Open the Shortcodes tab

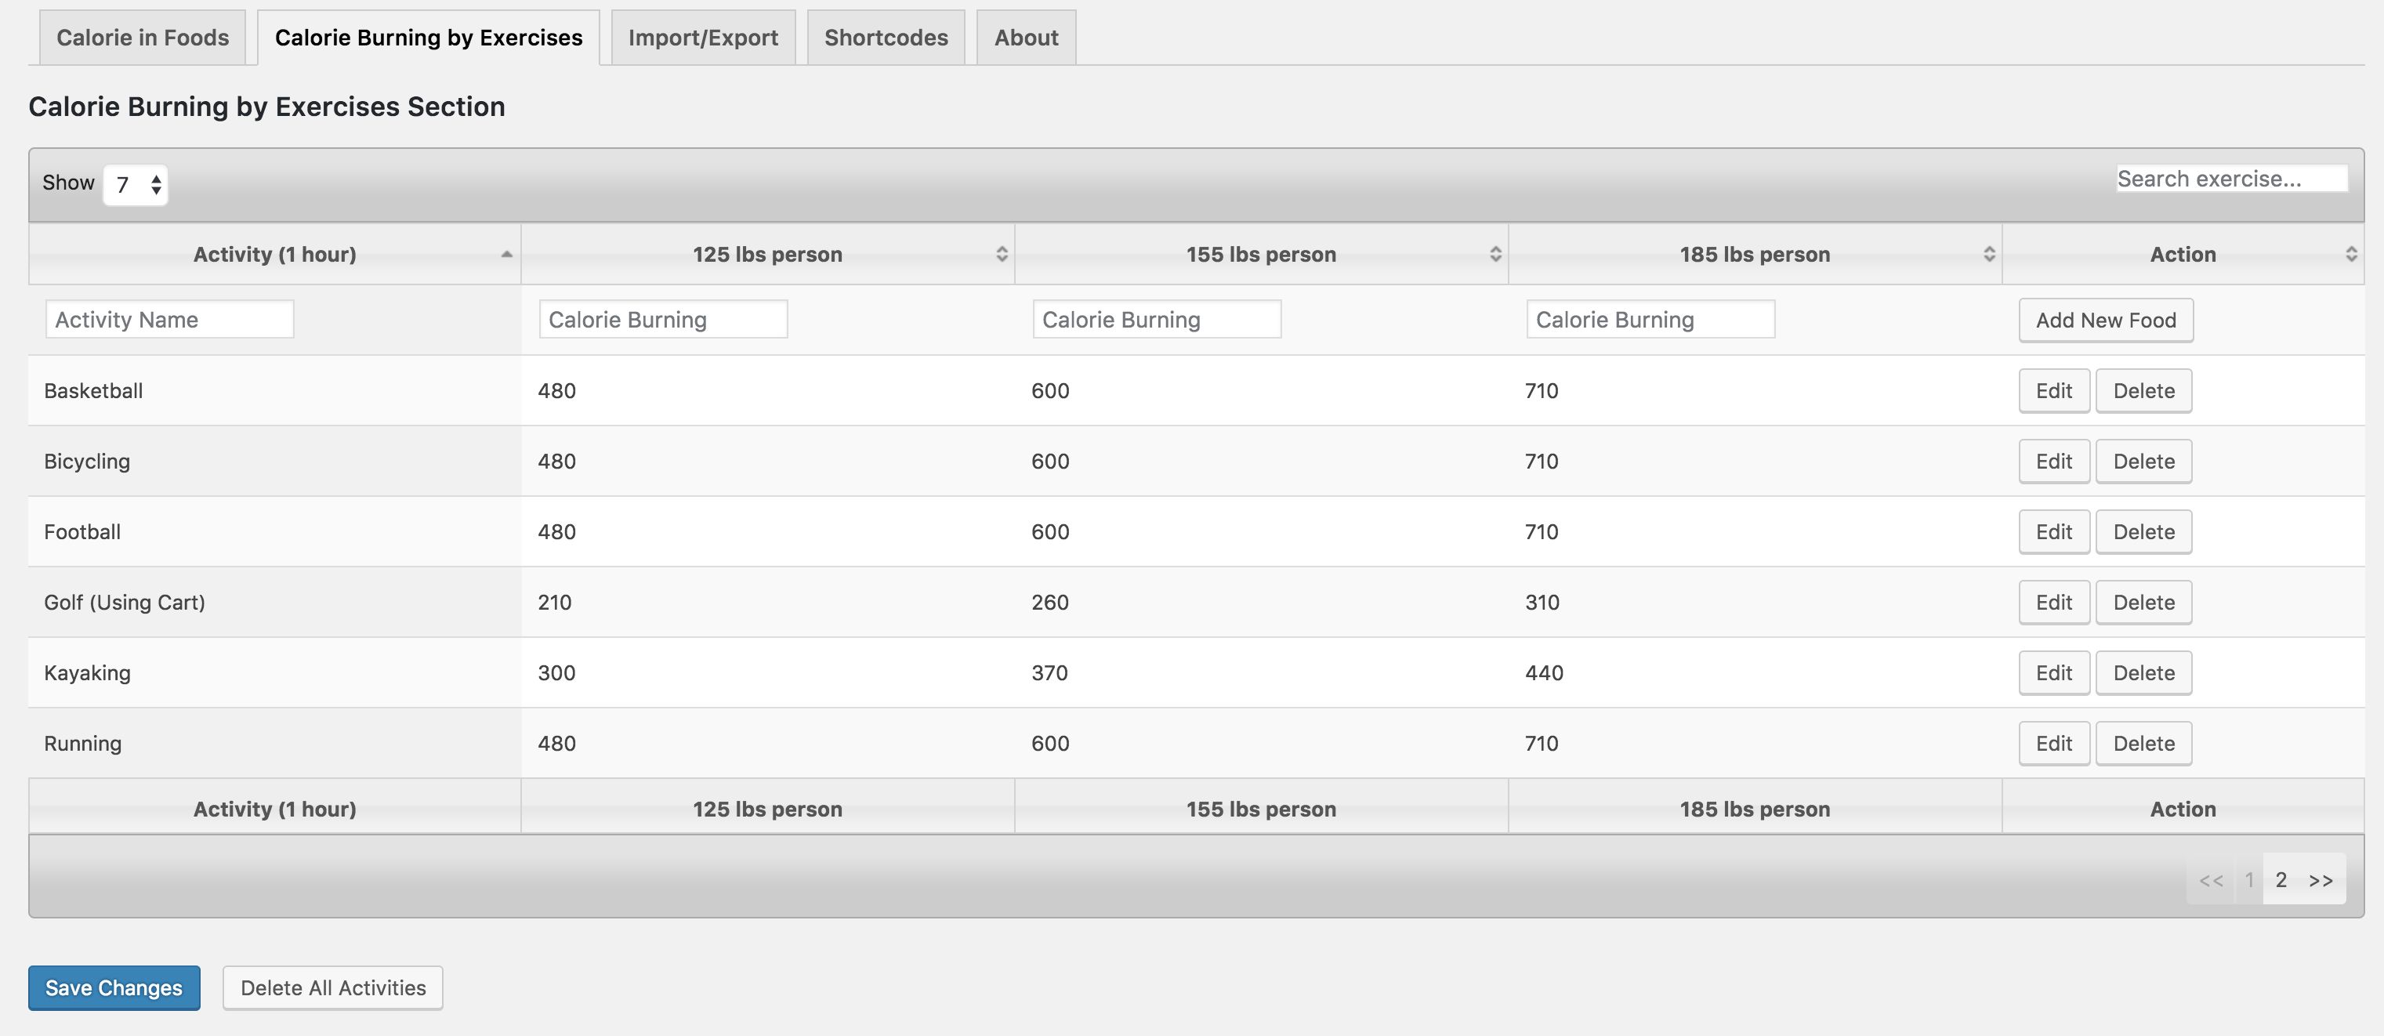886,38
